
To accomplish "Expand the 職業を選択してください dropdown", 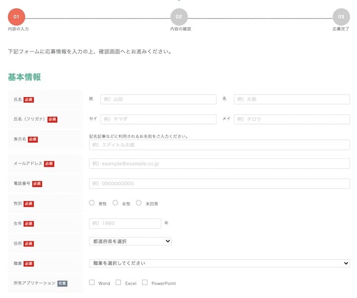I will click(x=219, y=263).
